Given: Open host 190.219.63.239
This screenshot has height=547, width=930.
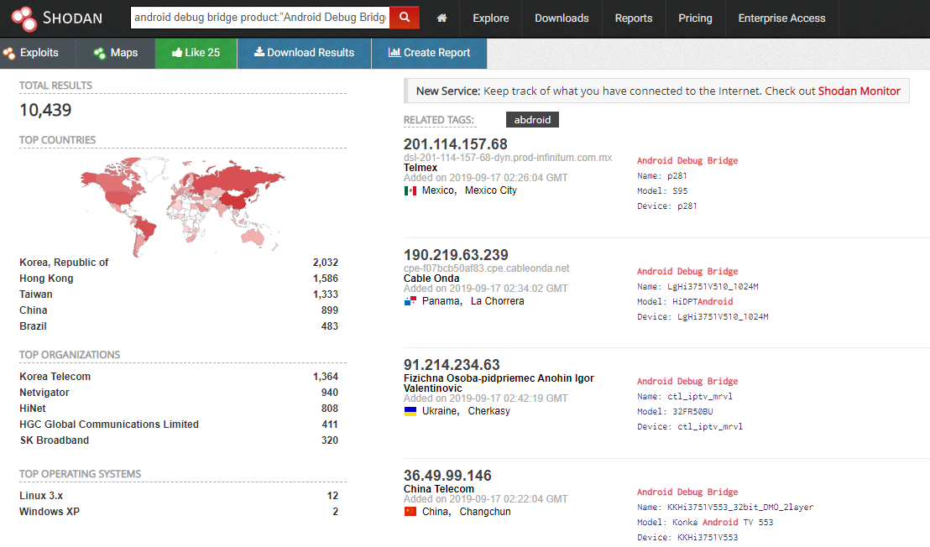Looking at the screenshot, I should pyautogui.click(x=456, y=255).
